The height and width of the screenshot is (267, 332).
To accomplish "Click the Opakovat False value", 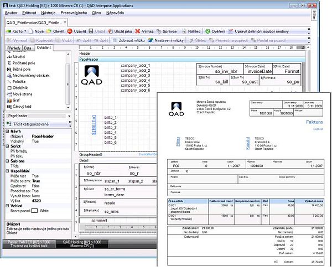I will pyautogui.click(x=36, y=186).
